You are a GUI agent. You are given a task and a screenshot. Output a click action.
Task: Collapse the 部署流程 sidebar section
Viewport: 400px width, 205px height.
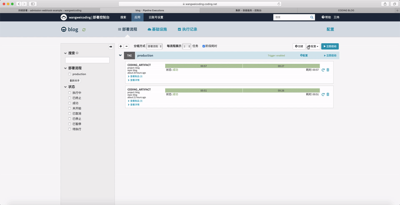pos(65,68)
